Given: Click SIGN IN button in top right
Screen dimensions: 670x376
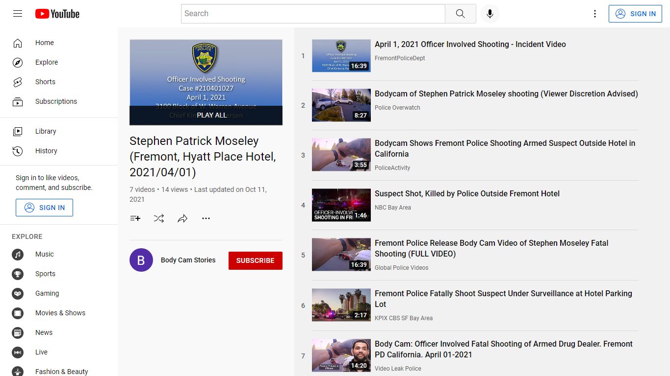Looking at the screenshot, I should pos(635,14).
